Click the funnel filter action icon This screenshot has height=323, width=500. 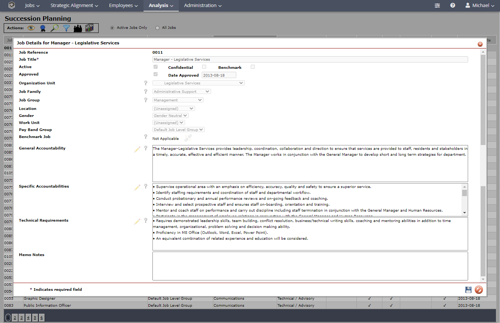coord(66,28)
